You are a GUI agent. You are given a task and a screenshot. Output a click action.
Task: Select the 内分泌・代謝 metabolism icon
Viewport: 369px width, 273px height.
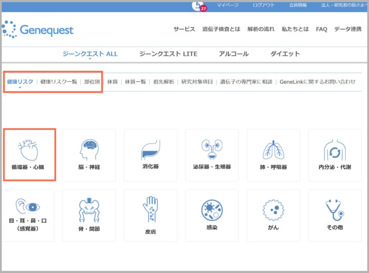[335, 150]
